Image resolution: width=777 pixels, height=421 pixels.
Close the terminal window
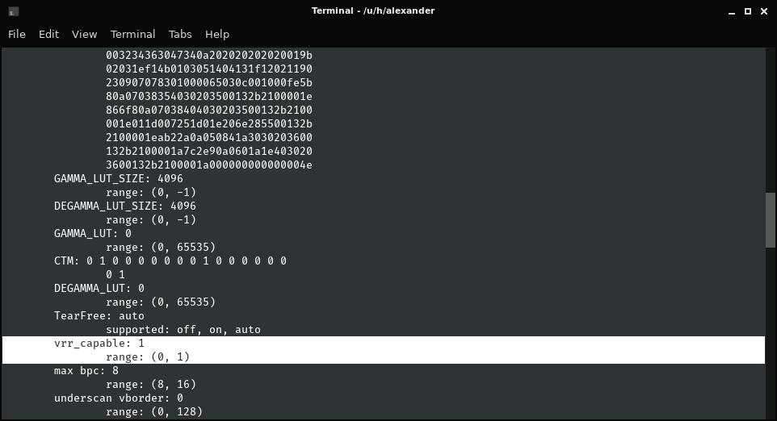tap(764, 10)
